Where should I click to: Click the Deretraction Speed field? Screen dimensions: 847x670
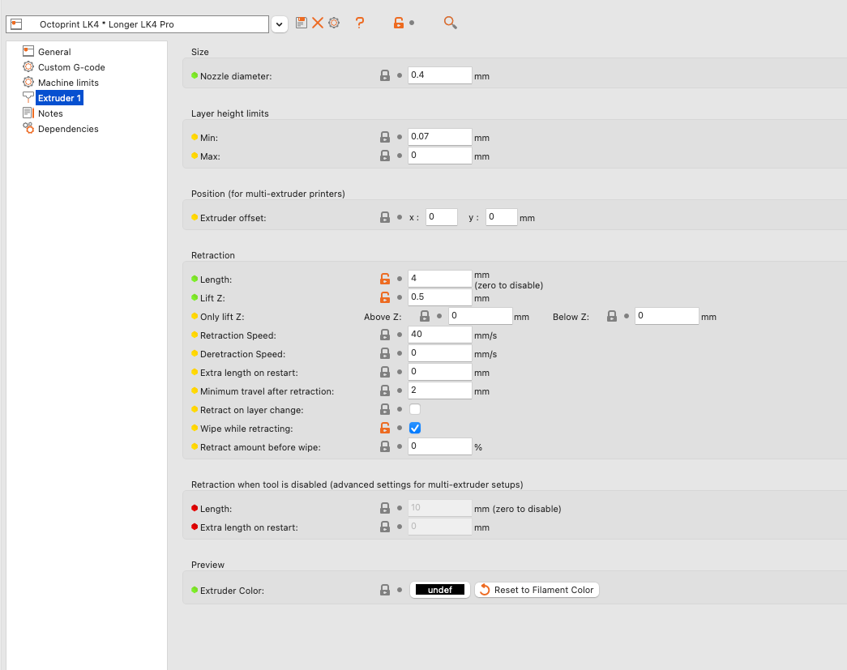pyautogui.click(x=439, y=353)
